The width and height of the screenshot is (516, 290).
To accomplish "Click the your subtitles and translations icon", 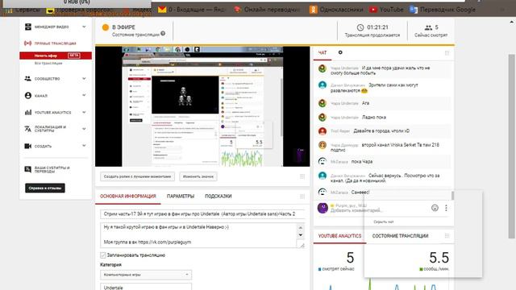I will pos(27,169).
